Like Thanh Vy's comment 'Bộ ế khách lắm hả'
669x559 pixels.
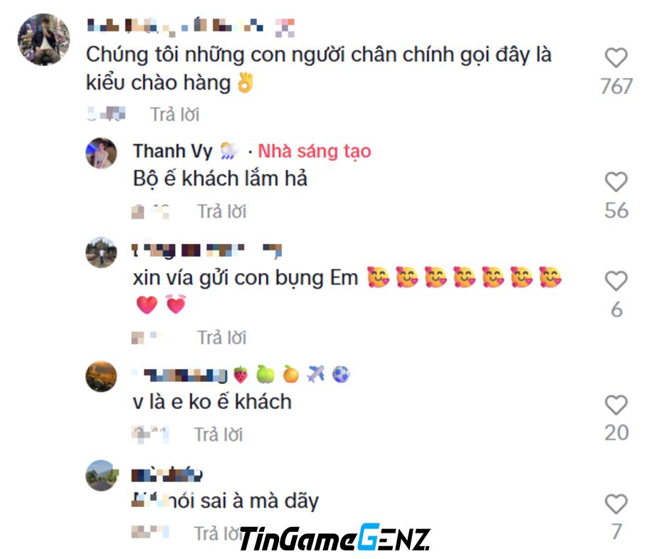[x=616, y=182]
